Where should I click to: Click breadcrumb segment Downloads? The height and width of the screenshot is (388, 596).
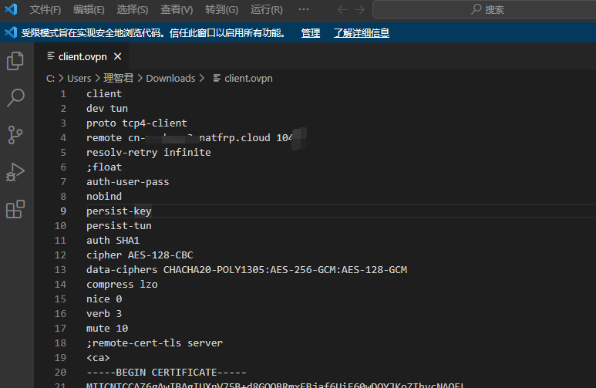pyautogui.click(x=170, y=79)
